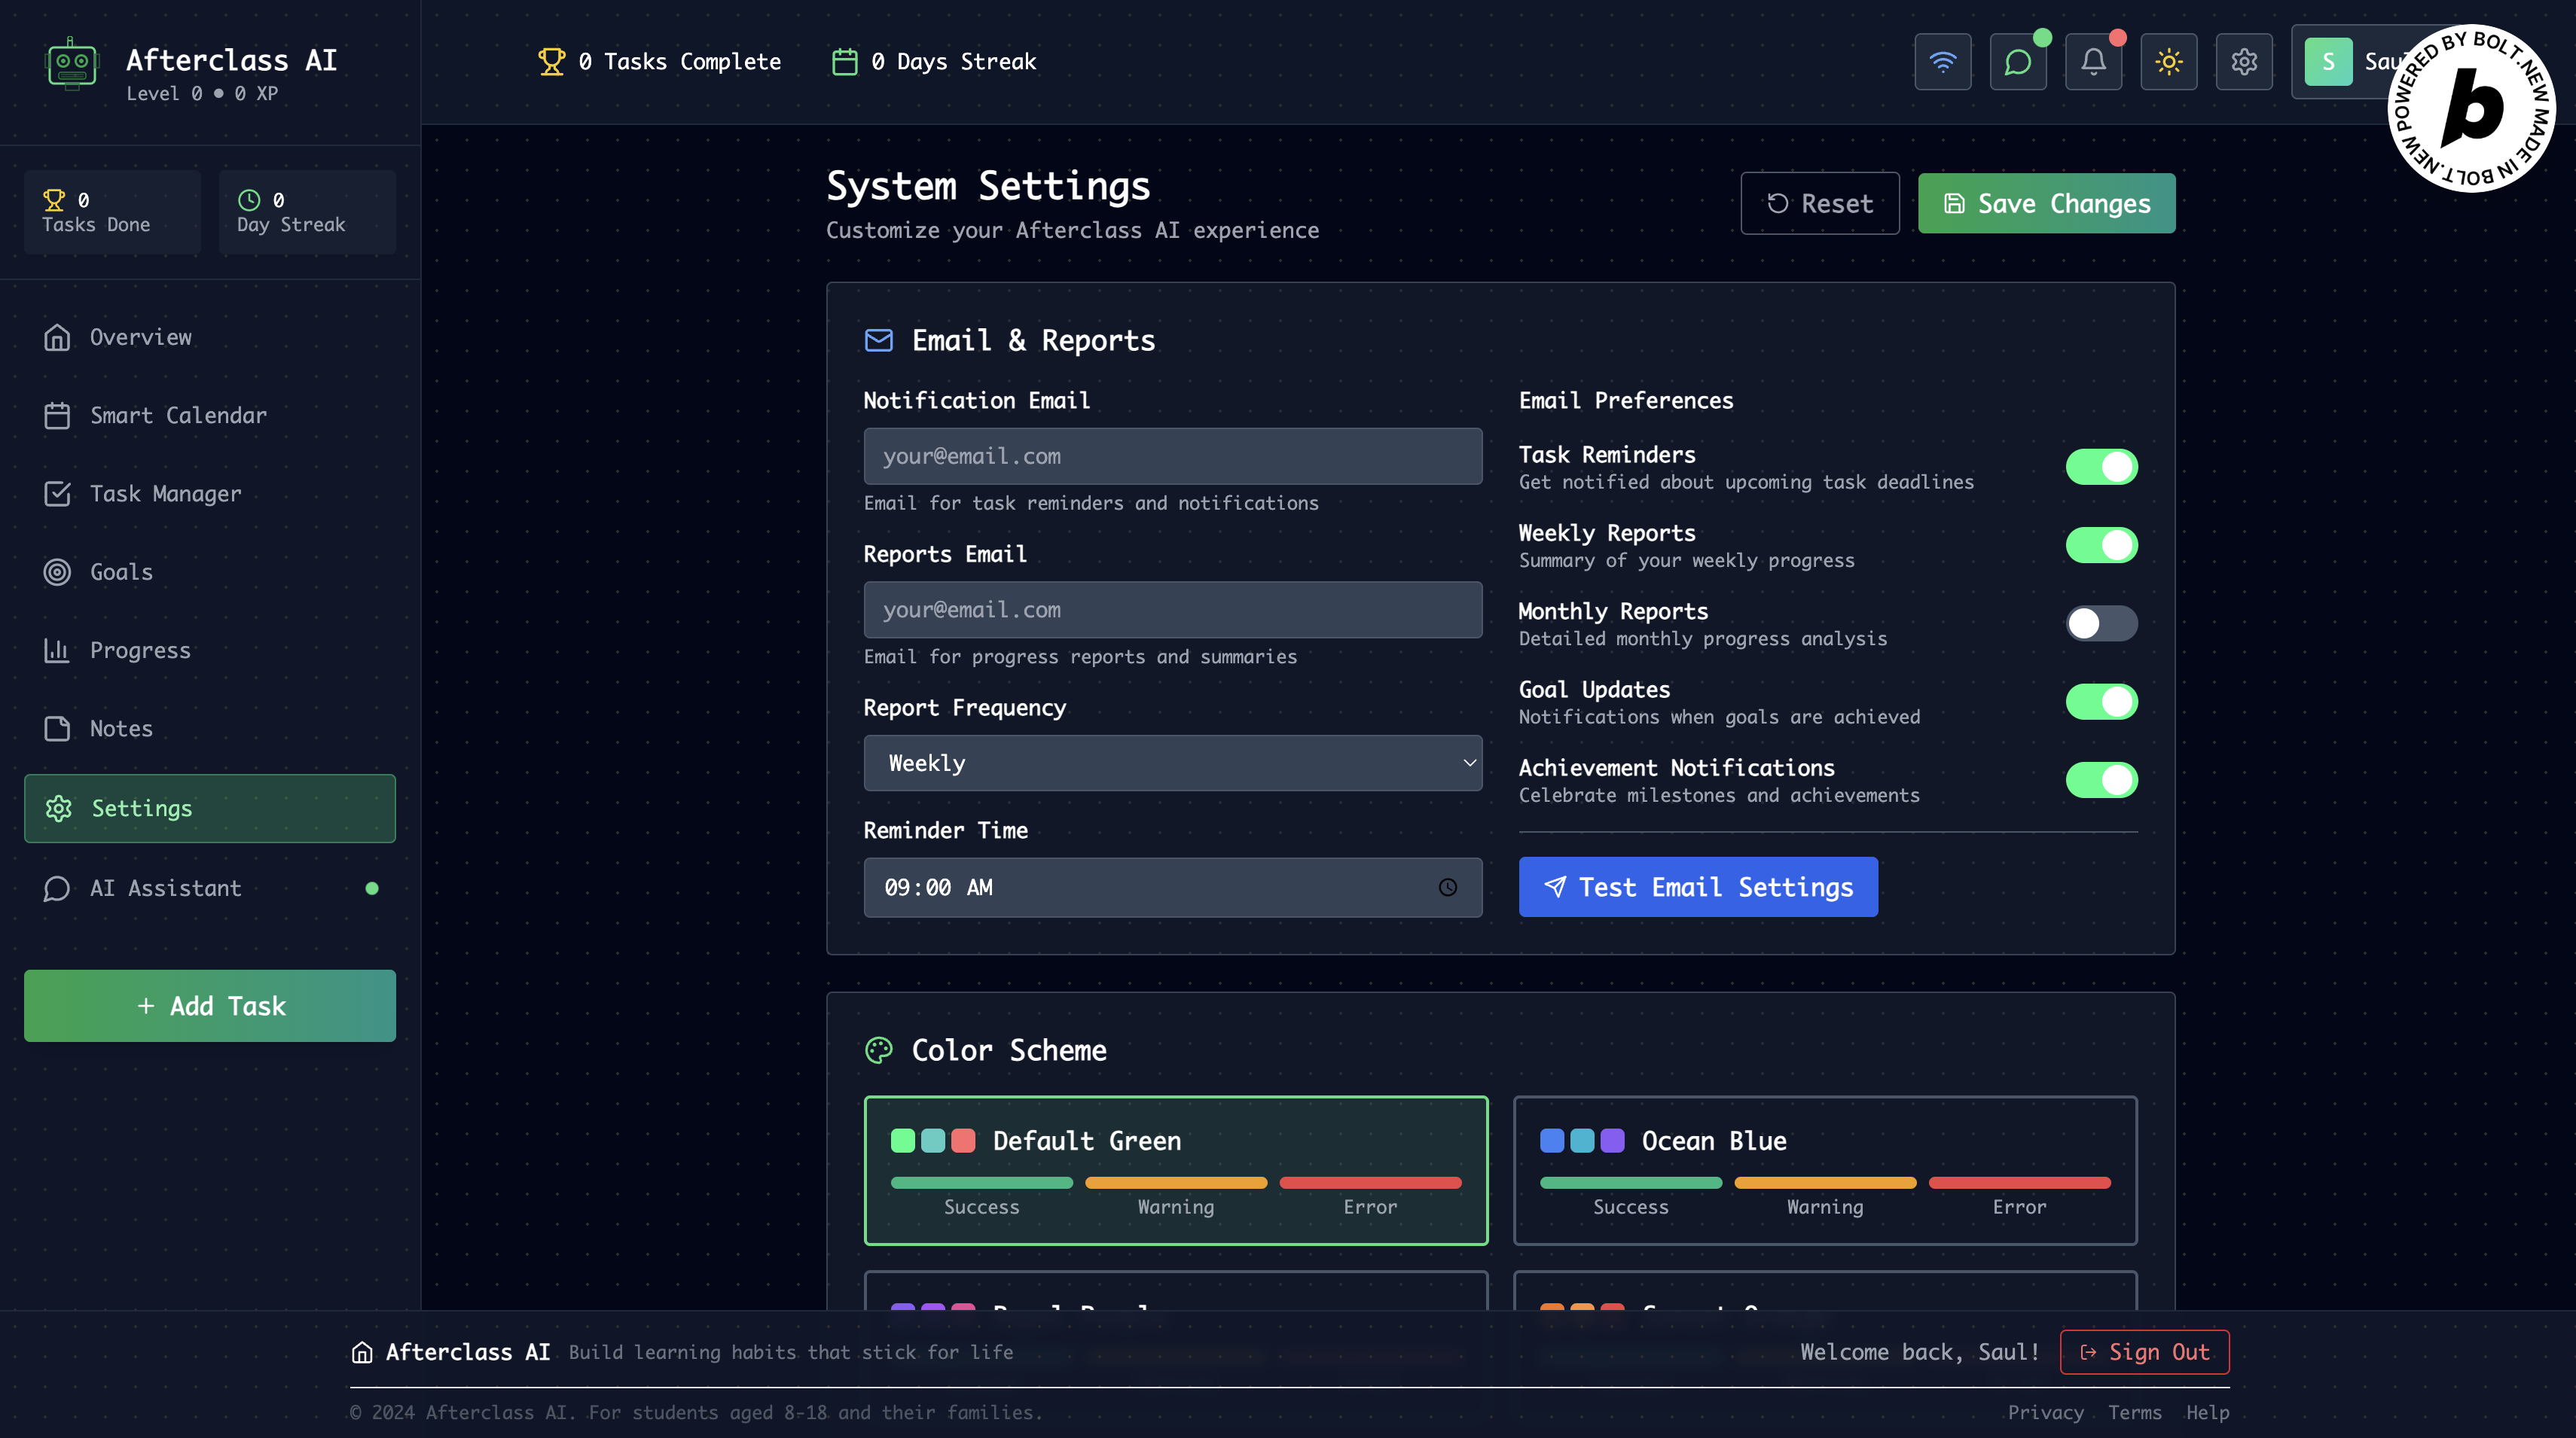
Task: Click the Bolt.new badge icon
Action: point(2471,108)
